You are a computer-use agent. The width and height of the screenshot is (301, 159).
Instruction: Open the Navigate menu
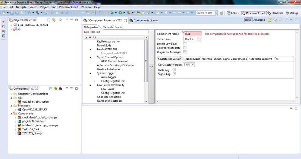(21, 7)
